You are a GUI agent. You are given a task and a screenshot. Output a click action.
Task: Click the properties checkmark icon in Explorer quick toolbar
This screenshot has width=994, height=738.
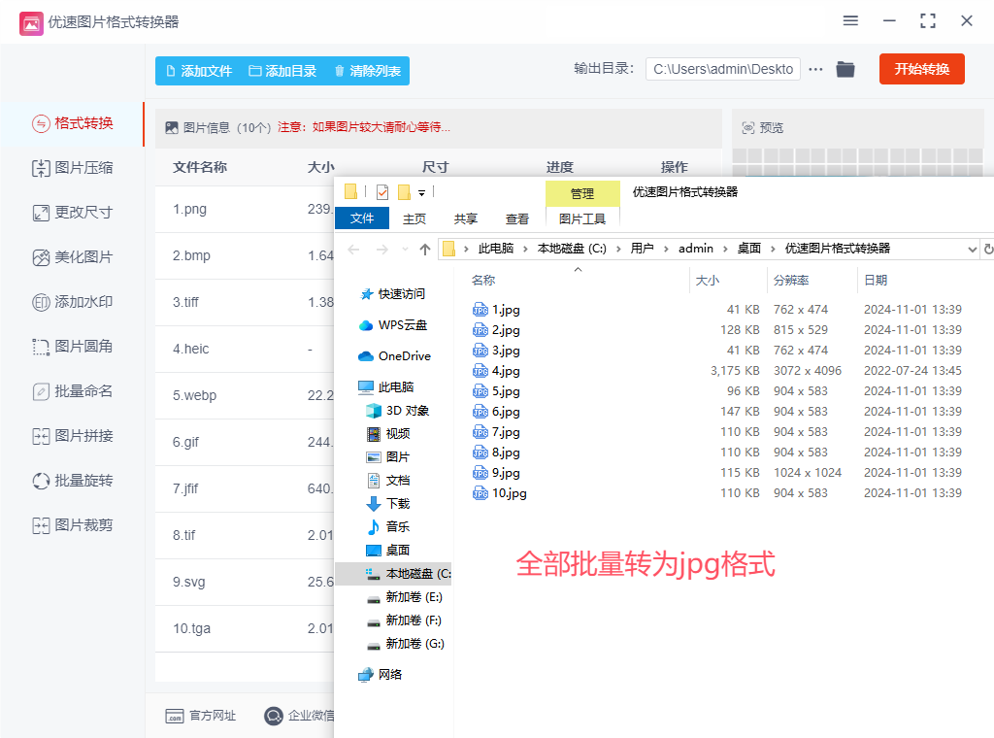coord(382,191)
